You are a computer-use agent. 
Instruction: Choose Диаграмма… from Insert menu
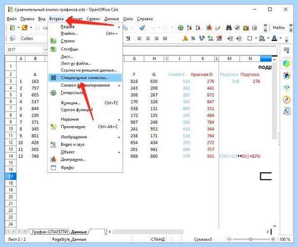(85, 159)
